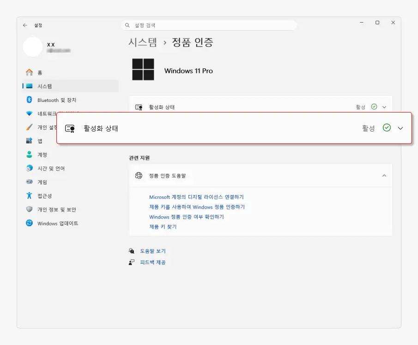Click the user profile avatar circle
This screenshot has height=345, width=418.
(x=32, y=47)
